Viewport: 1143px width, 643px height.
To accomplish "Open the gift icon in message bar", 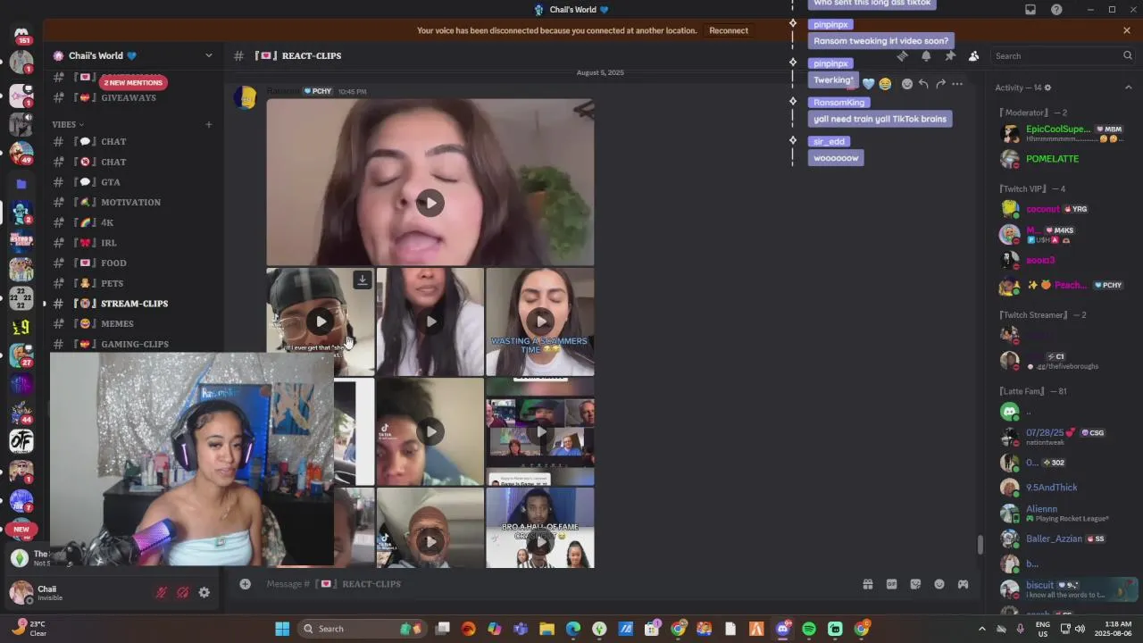I will point(867,584).
